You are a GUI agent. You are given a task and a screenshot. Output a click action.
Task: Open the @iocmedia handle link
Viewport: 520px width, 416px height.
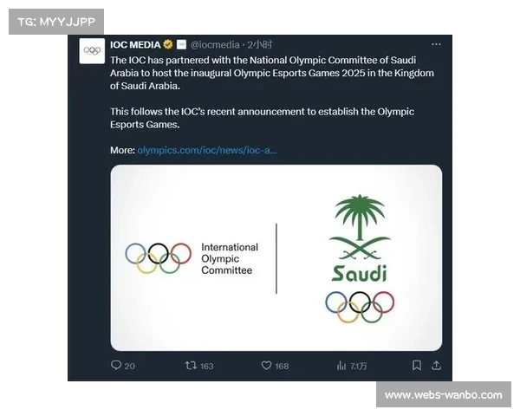pos(216,44)
